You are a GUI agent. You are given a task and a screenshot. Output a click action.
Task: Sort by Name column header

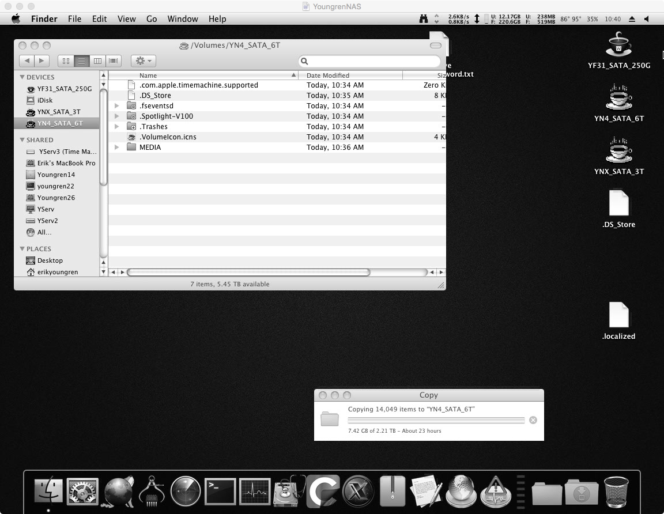203,75
